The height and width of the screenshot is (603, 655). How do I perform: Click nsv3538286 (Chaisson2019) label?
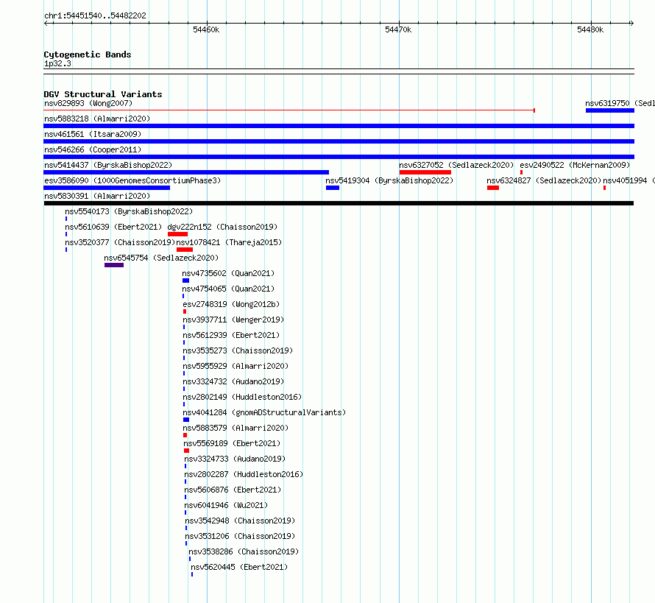(x=244, y=551)
